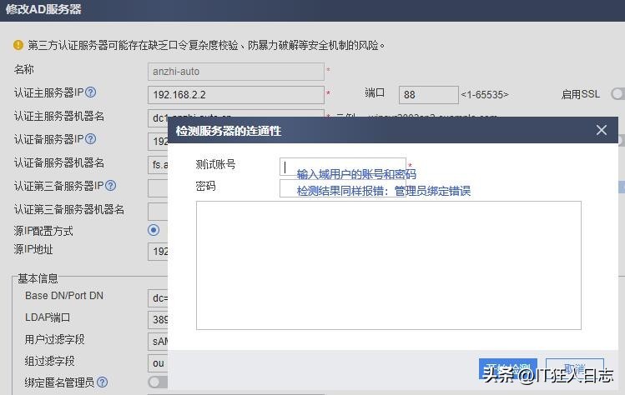Click the 取消 button
Screen dimensions: 625x395
(574, 369)
